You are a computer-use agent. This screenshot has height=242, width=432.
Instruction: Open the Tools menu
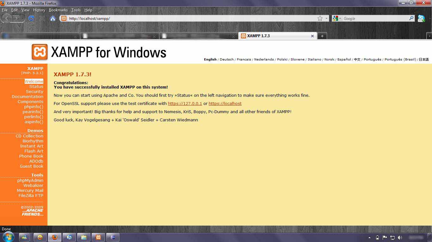[76, 10]
